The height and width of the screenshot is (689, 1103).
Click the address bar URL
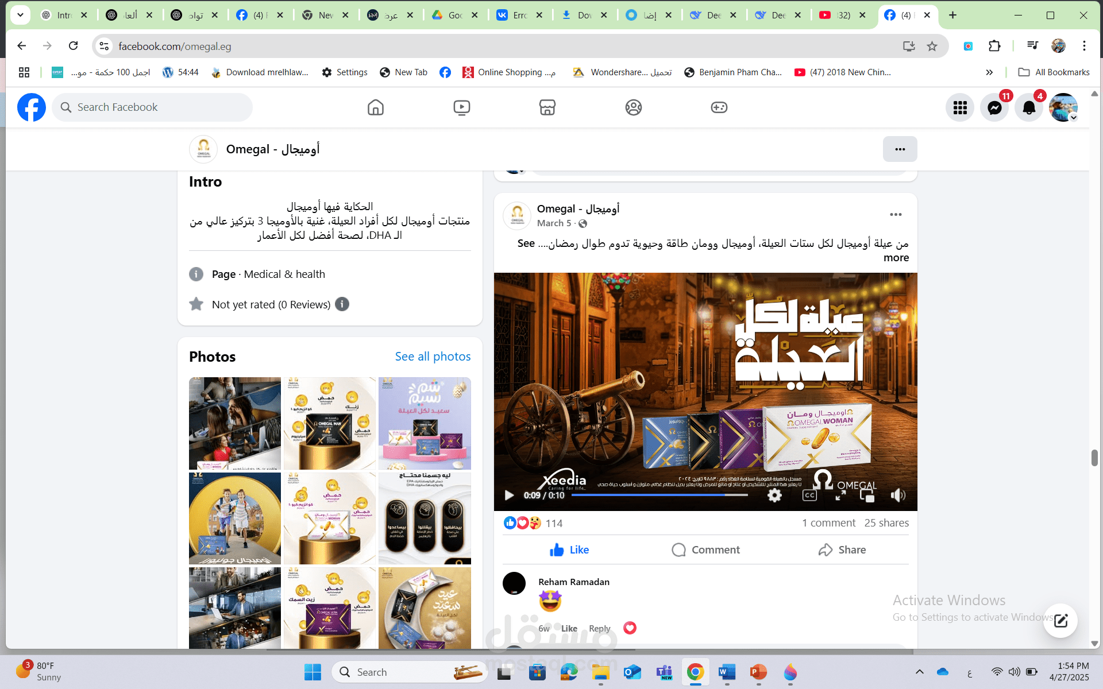(x=175, y=46)
